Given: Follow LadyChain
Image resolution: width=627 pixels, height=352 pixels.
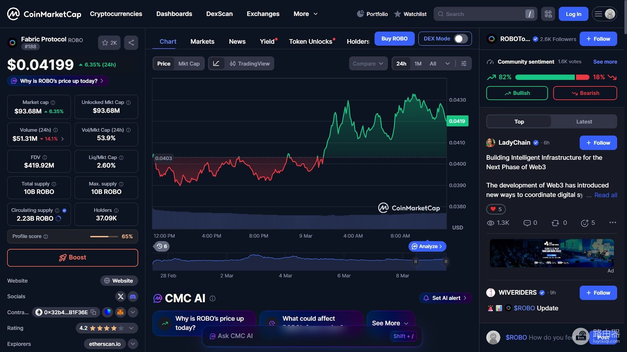Looking at the screenshot, I should (x=598, y=143).
